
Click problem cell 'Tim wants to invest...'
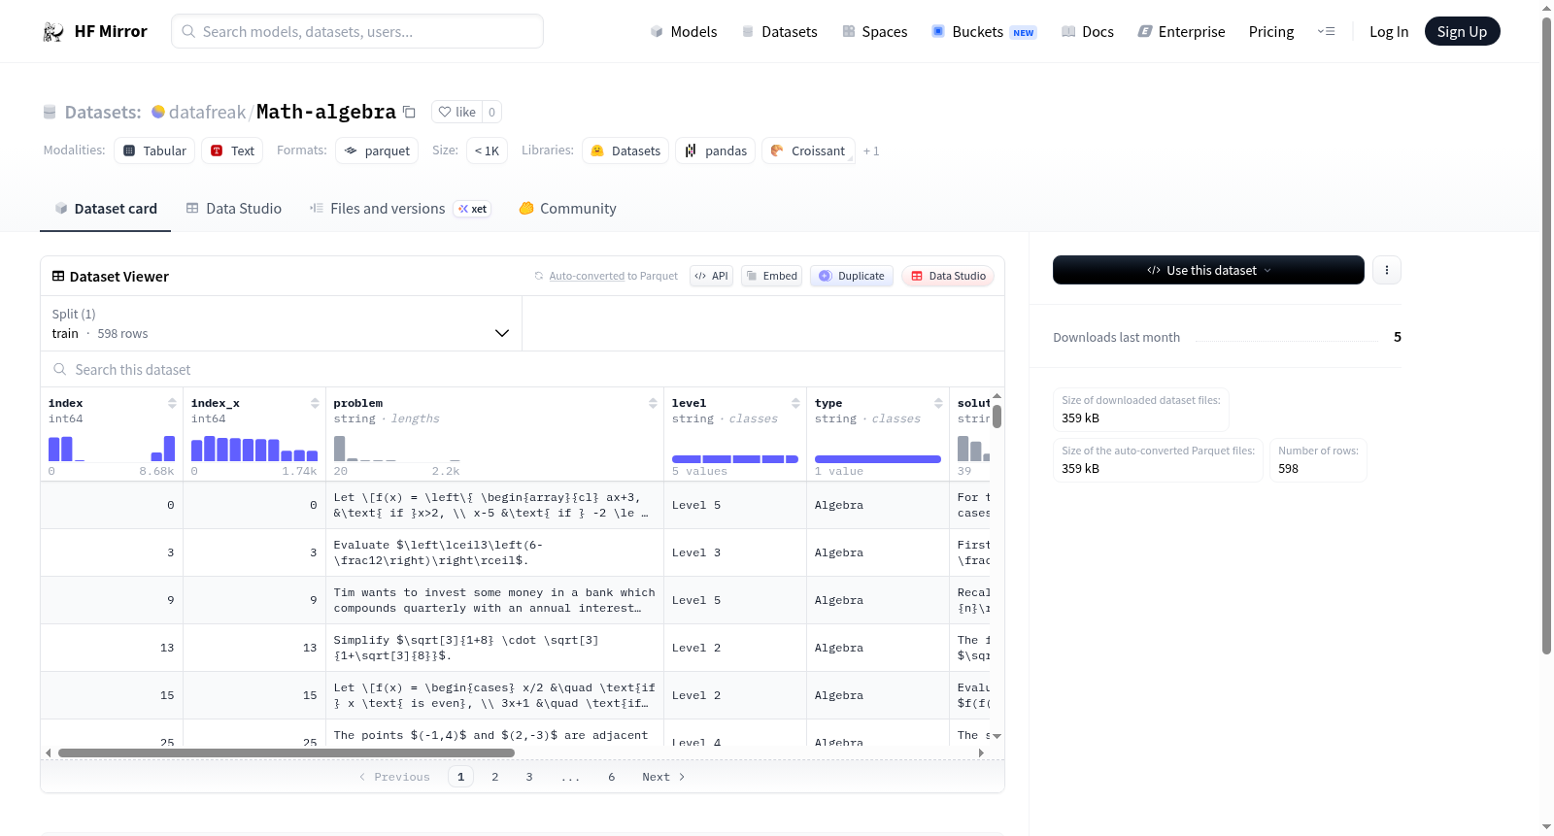click(494, 600)
